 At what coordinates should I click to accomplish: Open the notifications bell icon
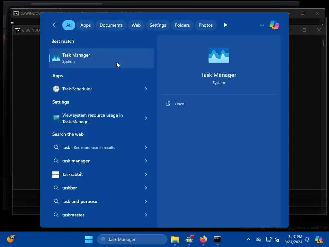[307, 239]
